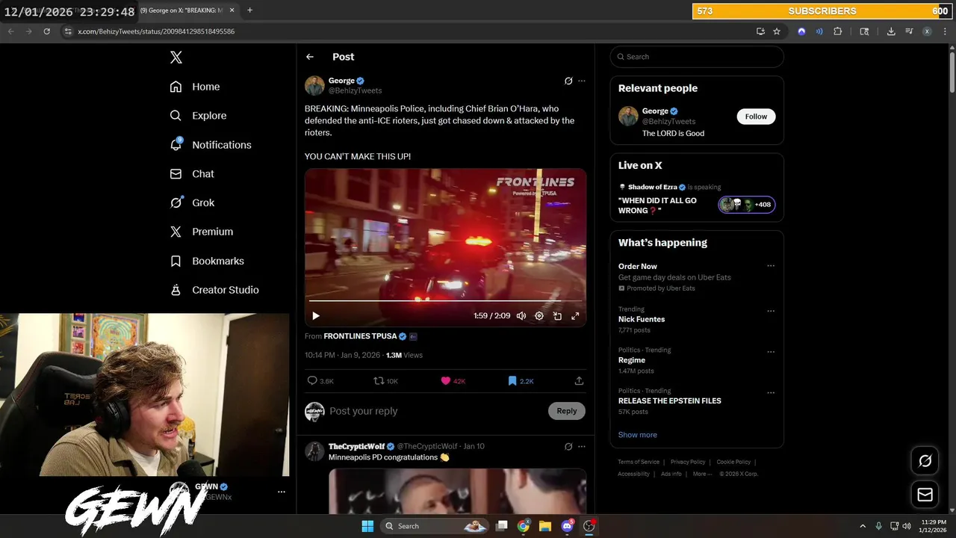Toggle picture-in-picture mini player on video
The width and height of the screenshot is (956, 538).
(x=557, y=316)
